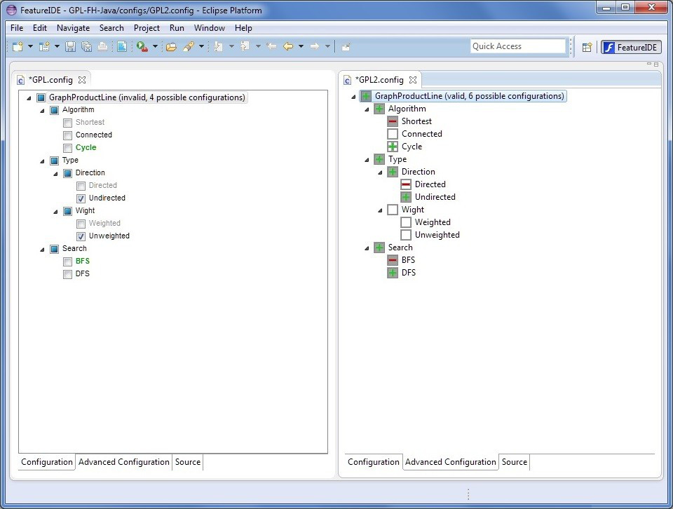Click the red minus icon beside Directed

click(406, 184)
